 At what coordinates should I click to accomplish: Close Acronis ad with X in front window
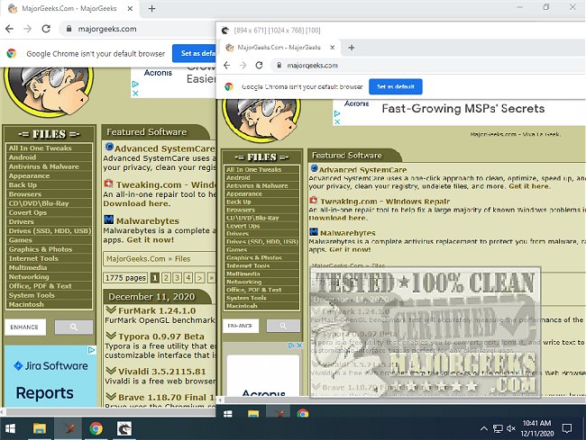coord(337,121)
